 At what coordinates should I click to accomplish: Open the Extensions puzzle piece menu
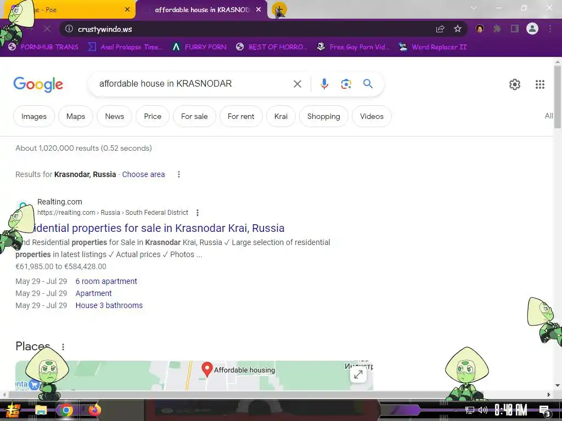(497, 29)
